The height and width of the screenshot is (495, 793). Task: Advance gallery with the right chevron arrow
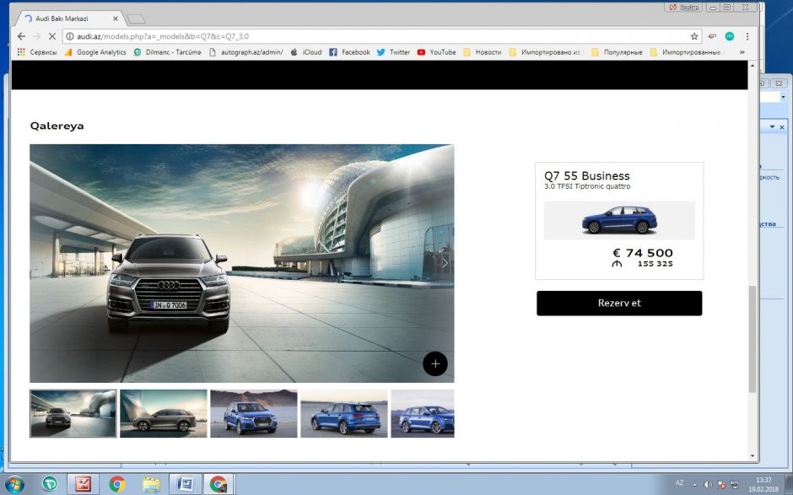(x=445, y=262)
